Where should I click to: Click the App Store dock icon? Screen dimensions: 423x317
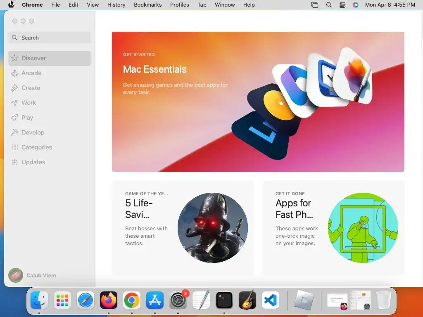pos(155,300)
